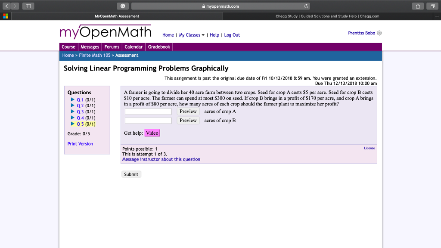
Task: Click the colorful Windows logo icon
Action: (5, 16)
